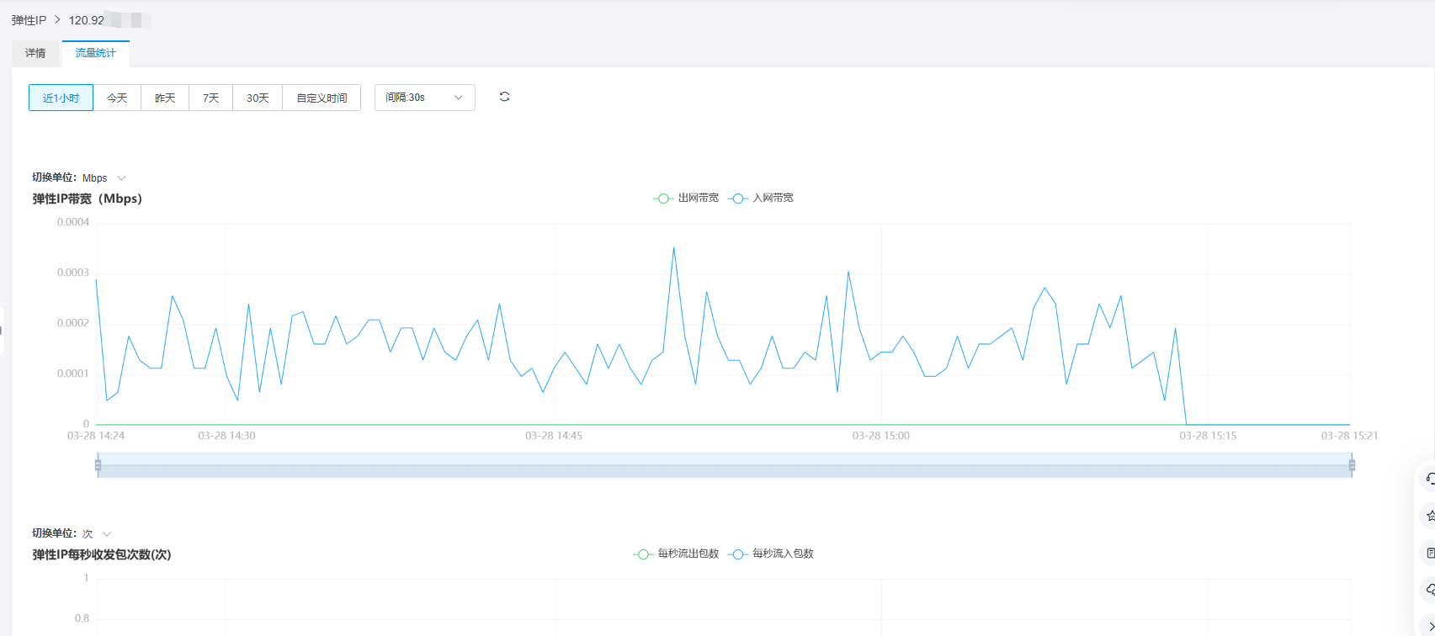This screenshot has width=1435, height=636.
Task: Choose the 自定义时间 custom range button
Action: 322,98
